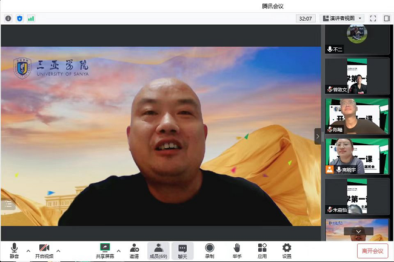Mute the microphone (静音)
Screen dimensions: 394x262
tap(13, 251)
